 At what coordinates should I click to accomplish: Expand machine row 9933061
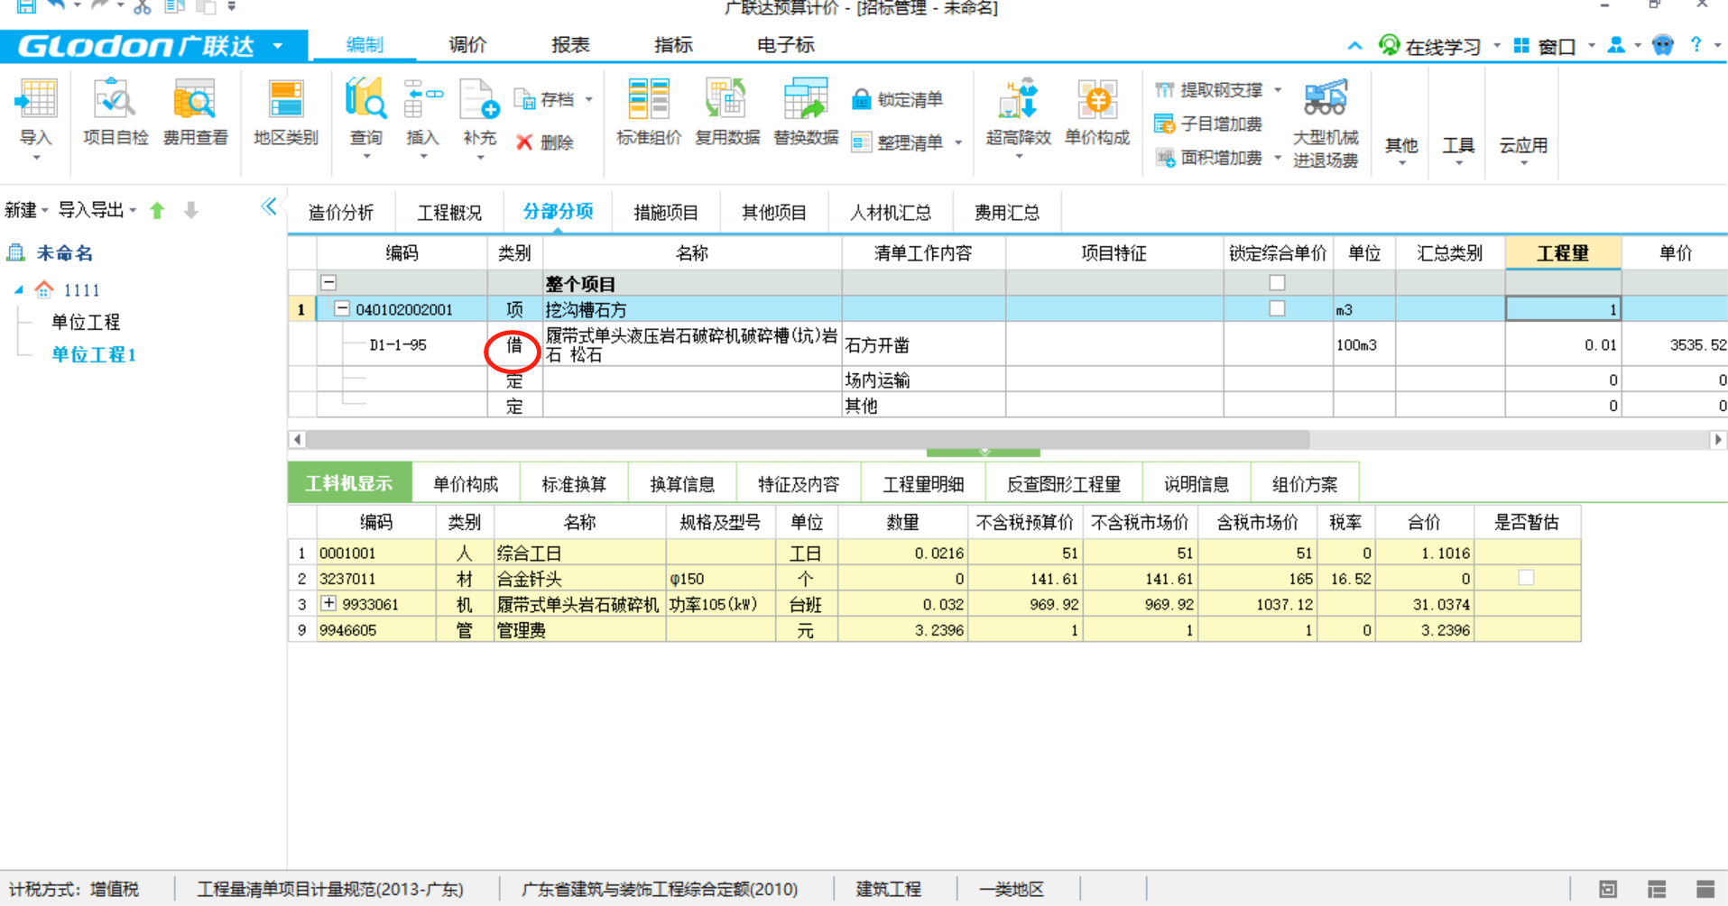(x=329, y=604)
